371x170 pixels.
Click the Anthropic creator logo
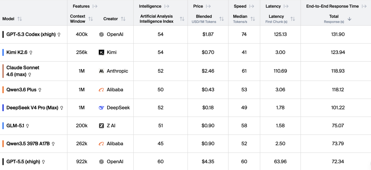[101, 71]
